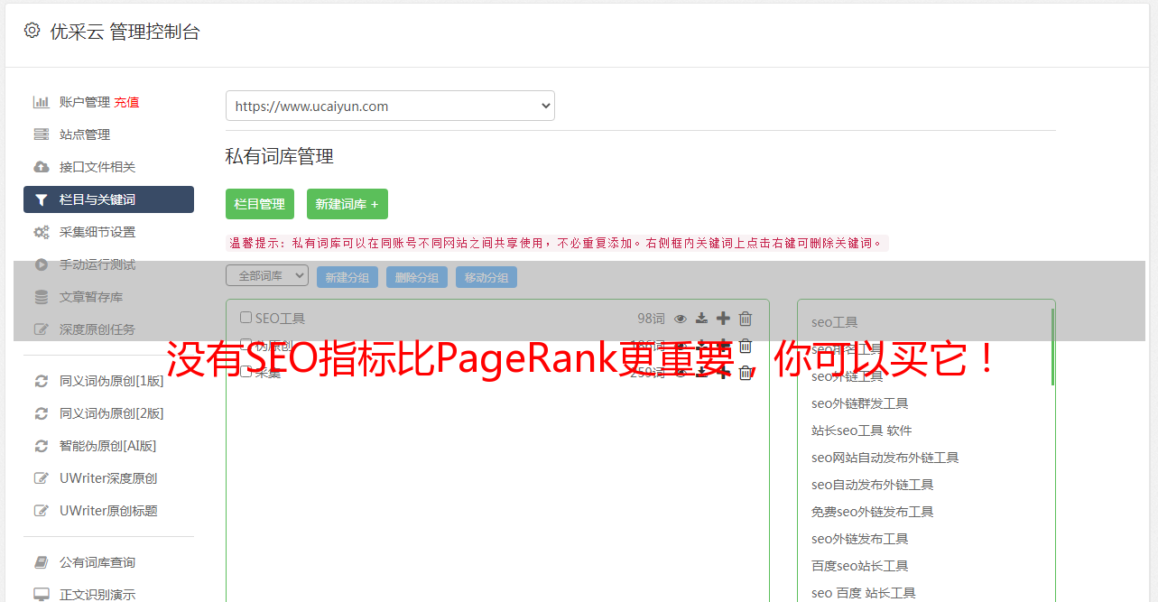
Task: Open the 全部词库 group dropdown
Action: tap(267, 276)
